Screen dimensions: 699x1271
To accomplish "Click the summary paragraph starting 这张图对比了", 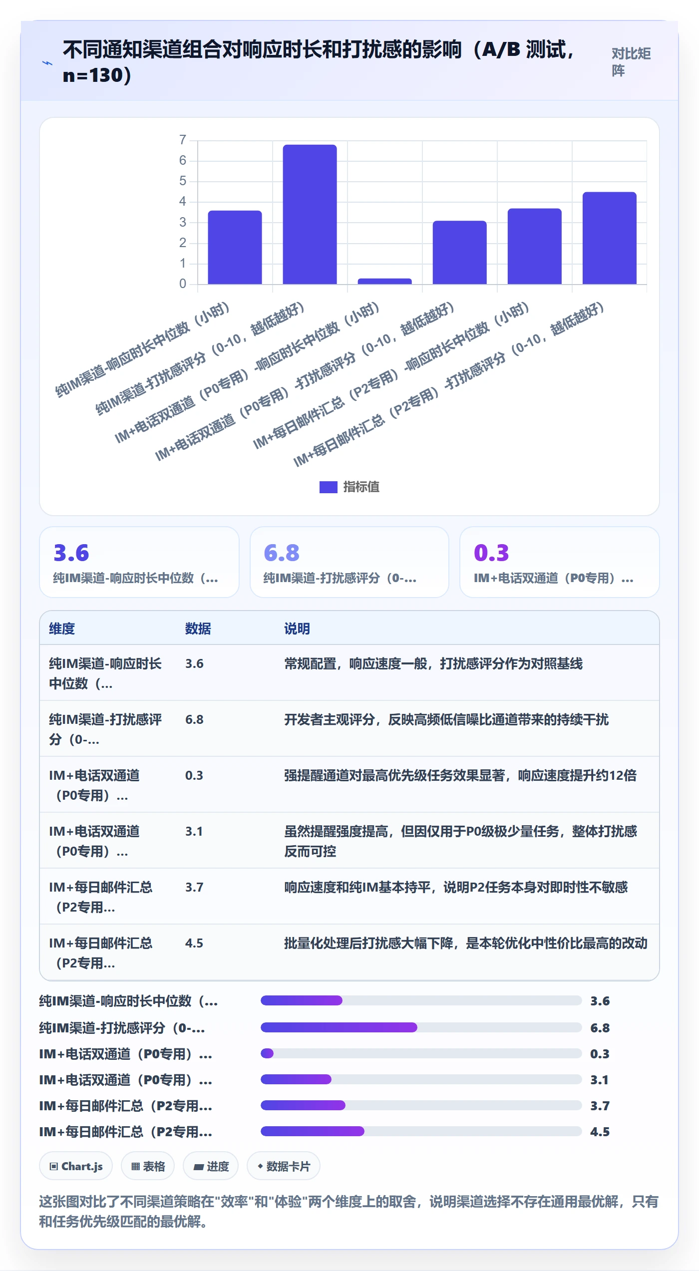I will (349, 1212).
